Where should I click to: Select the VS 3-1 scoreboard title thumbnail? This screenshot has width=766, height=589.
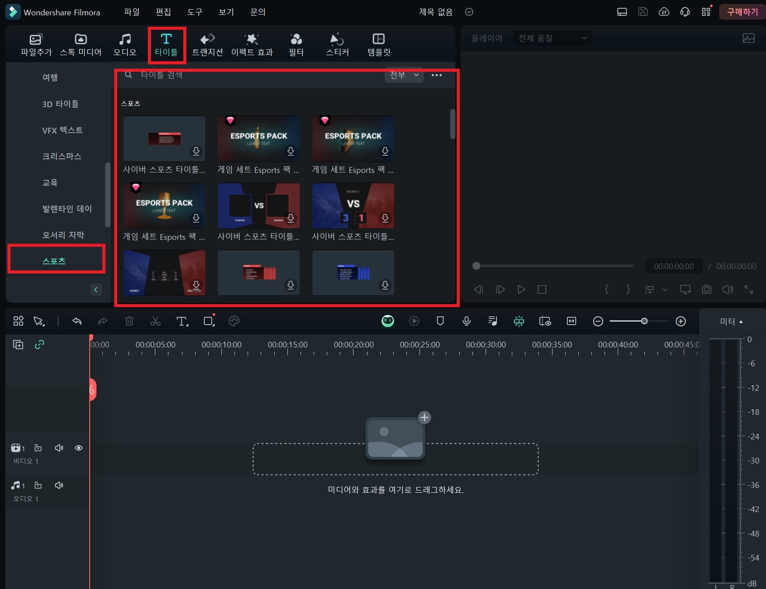(x=353, y=206)
